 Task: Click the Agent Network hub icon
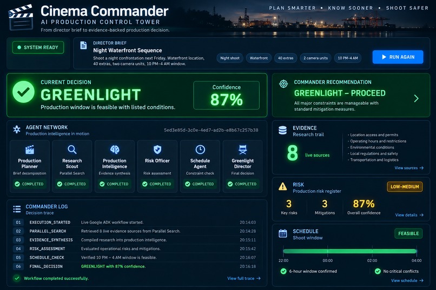click(x=17, y=129)
